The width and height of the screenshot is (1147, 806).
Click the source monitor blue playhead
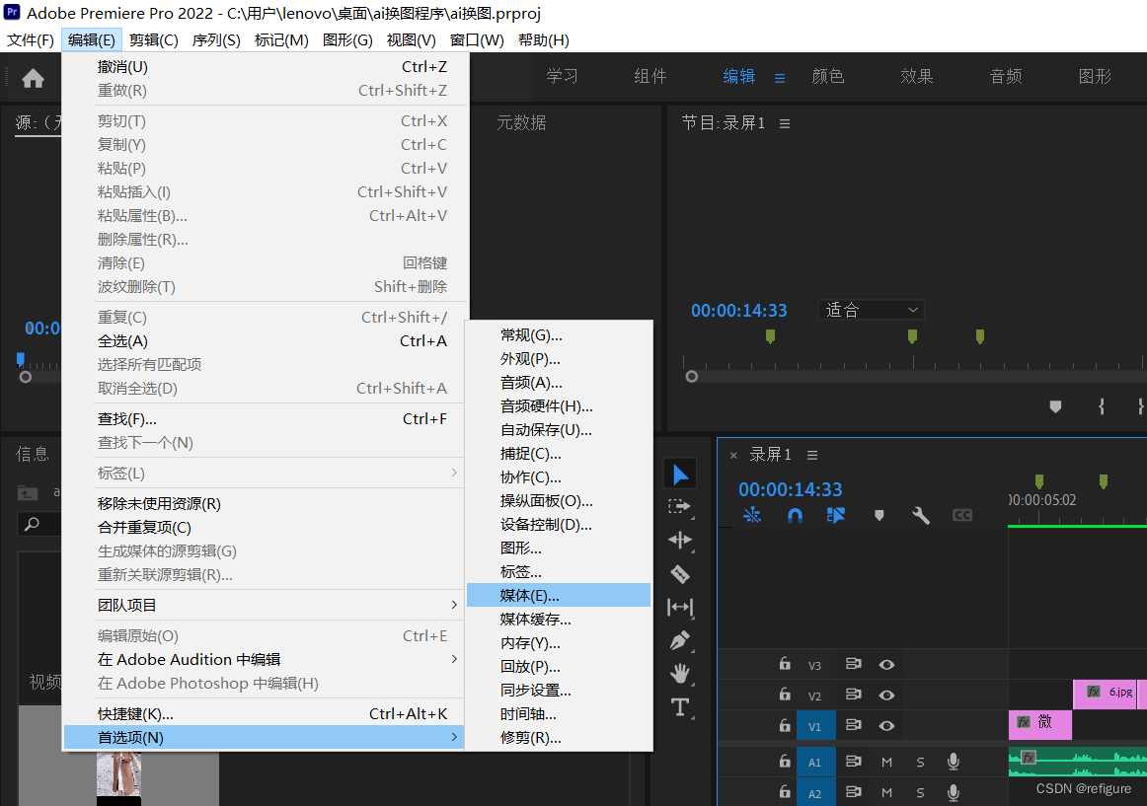[x=21, y=359]
